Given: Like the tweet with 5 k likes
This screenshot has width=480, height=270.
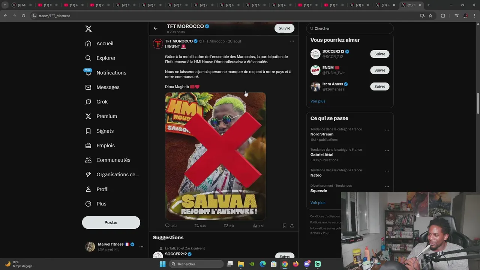Looking at the screenshot, I should [x=229, y=226].
